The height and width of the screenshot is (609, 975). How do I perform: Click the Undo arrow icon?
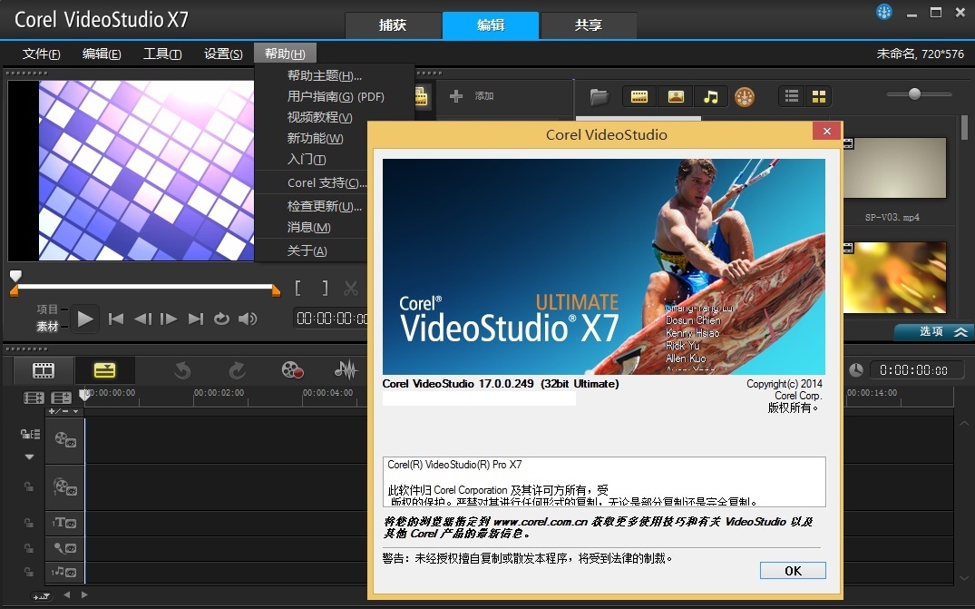click(x=182, y=370)
